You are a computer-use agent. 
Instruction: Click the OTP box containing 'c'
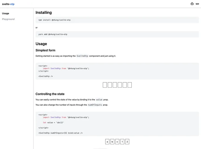(x=117, y=142)
